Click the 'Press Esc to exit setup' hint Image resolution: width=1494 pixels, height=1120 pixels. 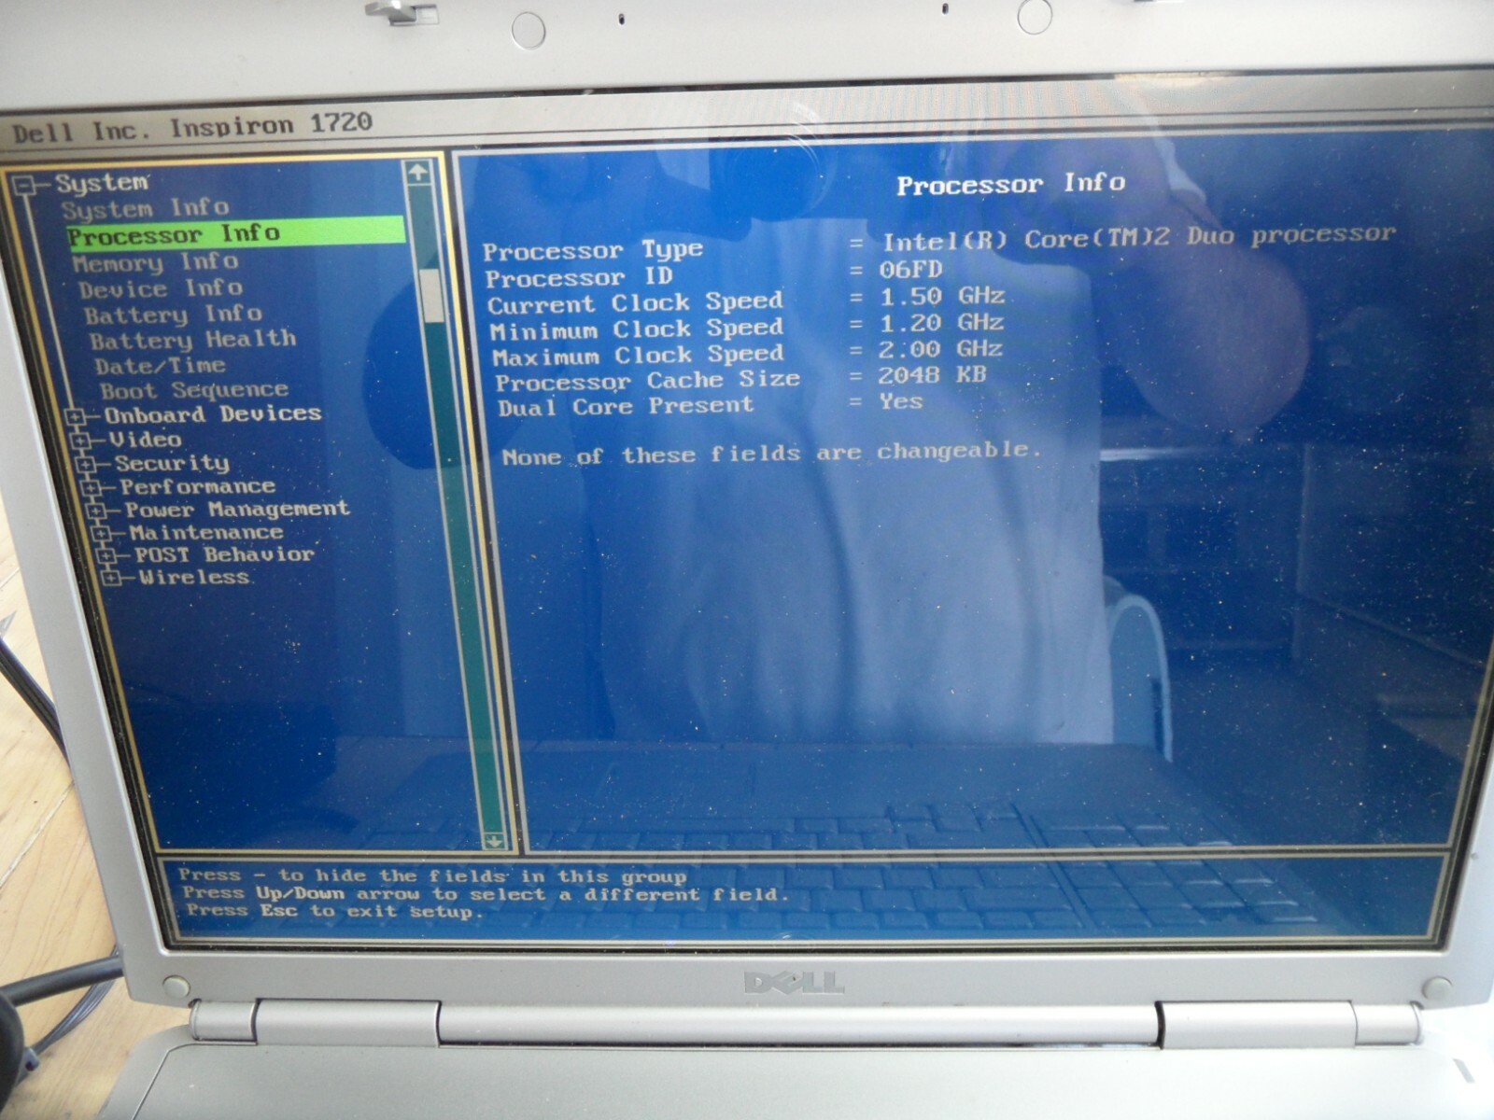click(x=334, y=910)
